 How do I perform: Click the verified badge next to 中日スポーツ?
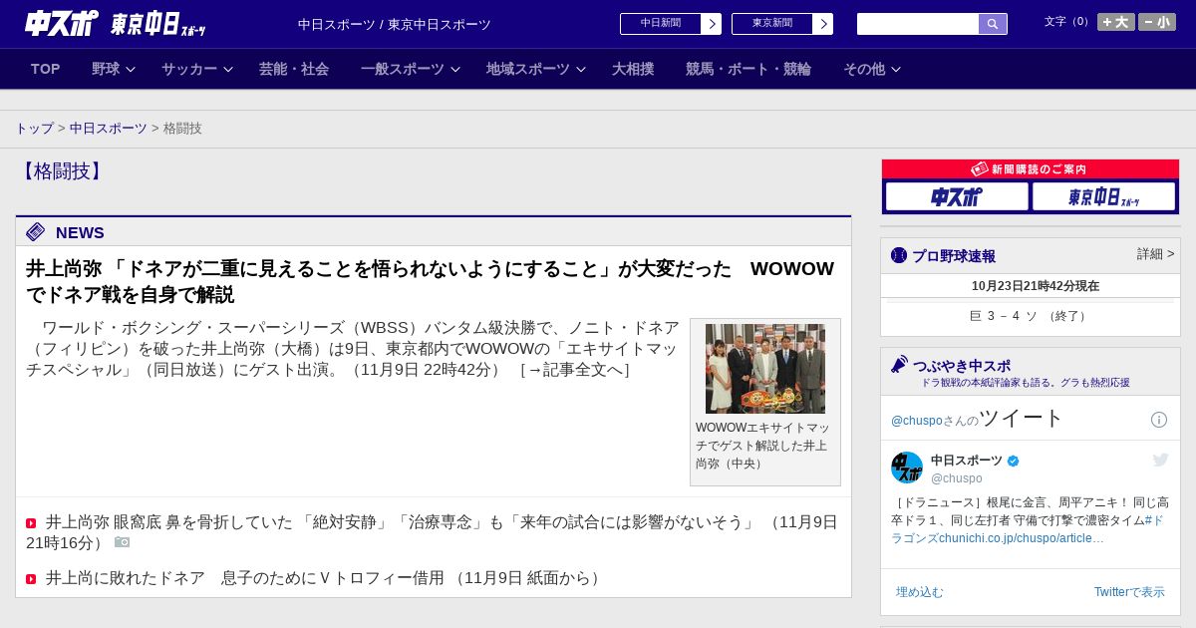tap(1014, 461)
